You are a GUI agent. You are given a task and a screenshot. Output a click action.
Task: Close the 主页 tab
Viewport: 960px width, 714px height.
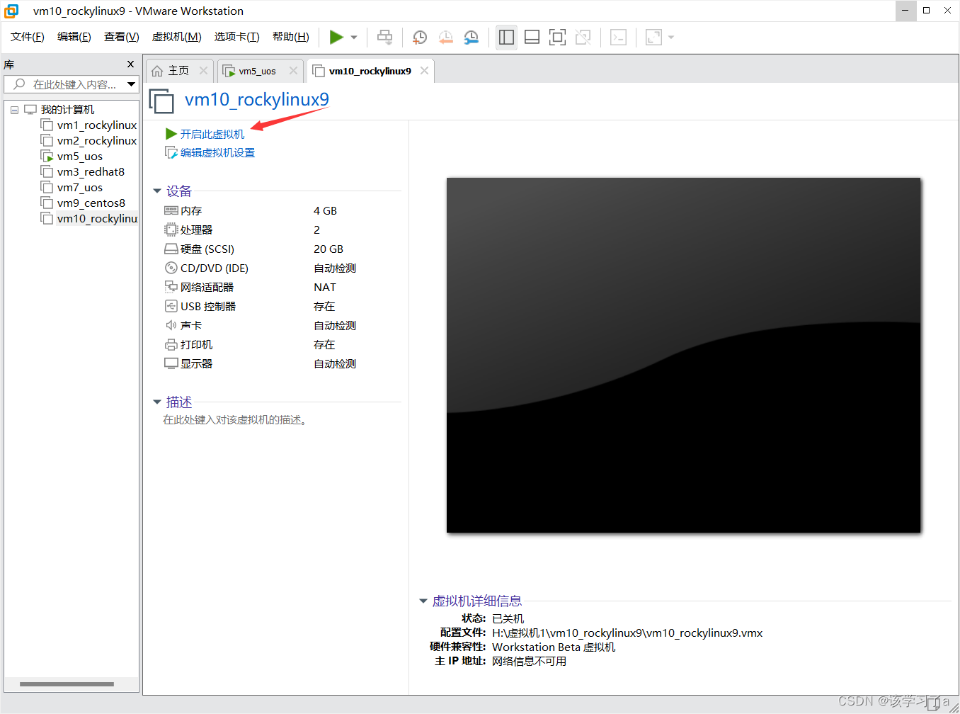[x=203, y=71]
